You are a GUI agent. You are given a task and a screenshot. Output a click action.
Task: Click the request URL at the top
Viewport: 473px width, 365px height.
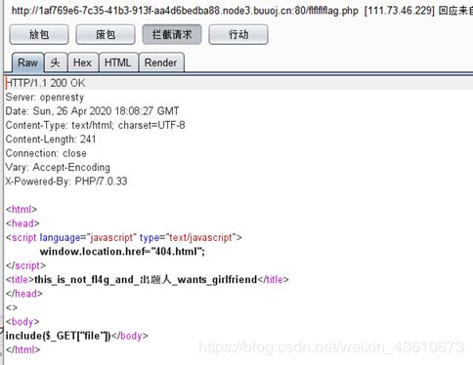(x=185, y=11)
